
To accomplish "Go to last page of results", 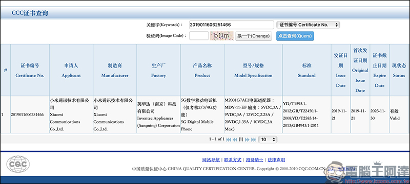I will 253,140.
